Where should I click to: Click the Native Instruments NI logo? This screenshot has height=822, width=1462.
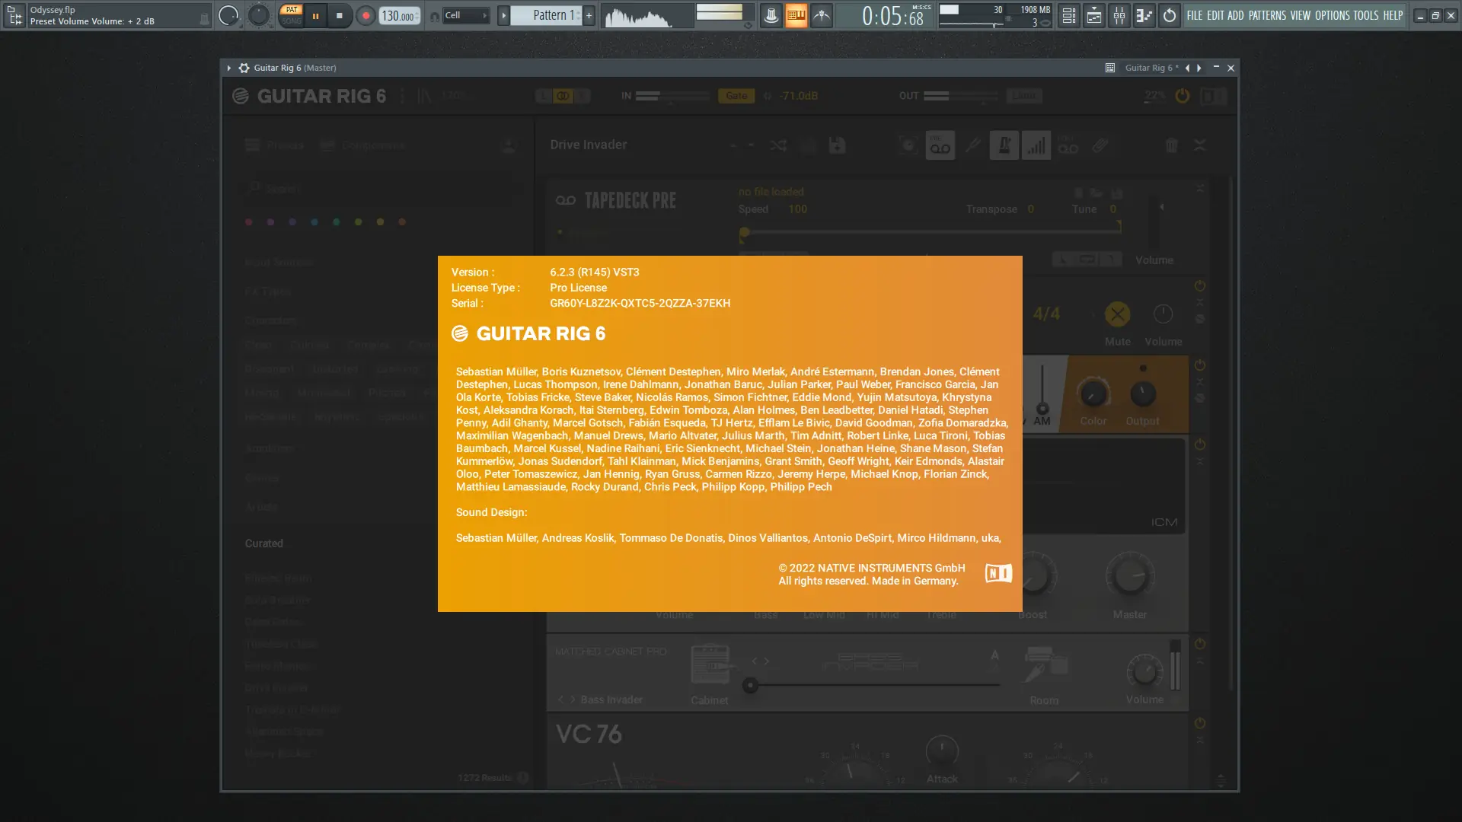tap(998, 573)
